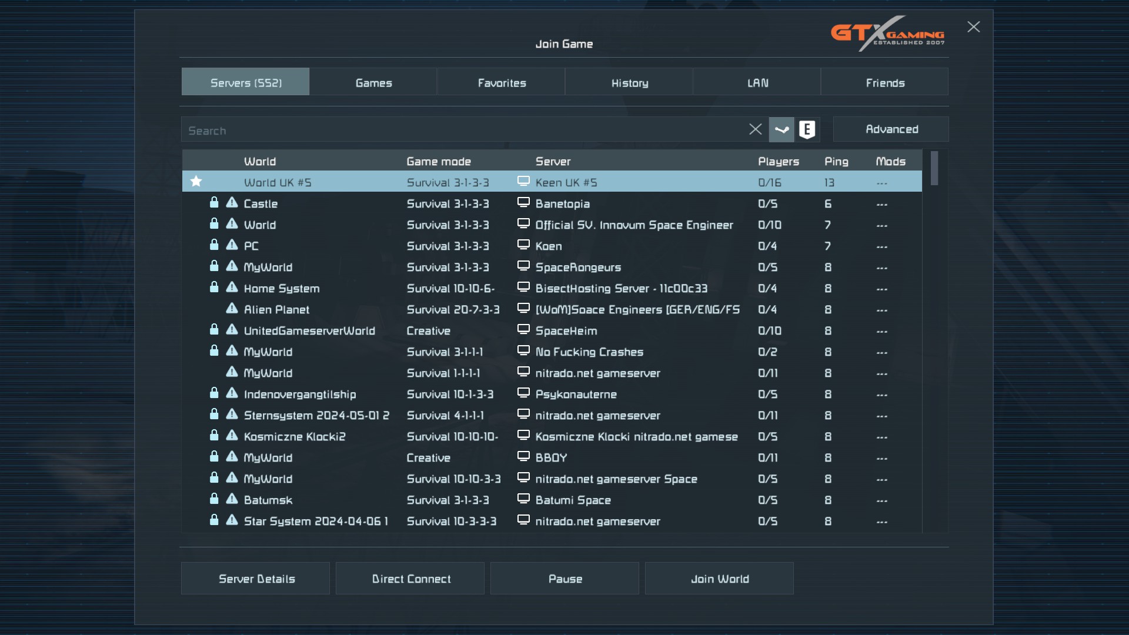Sort list by Game mode column header
The image size is (1129, 635).
click(439, 161)
